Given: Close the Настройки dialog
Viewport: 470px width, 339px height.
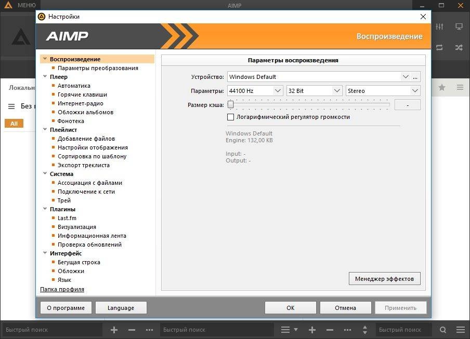Looking at the screenshot, I should [423, 17].
